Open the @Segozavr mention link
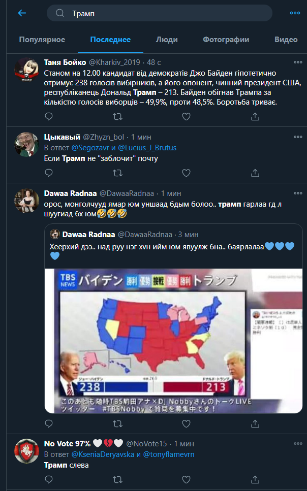 89,148
